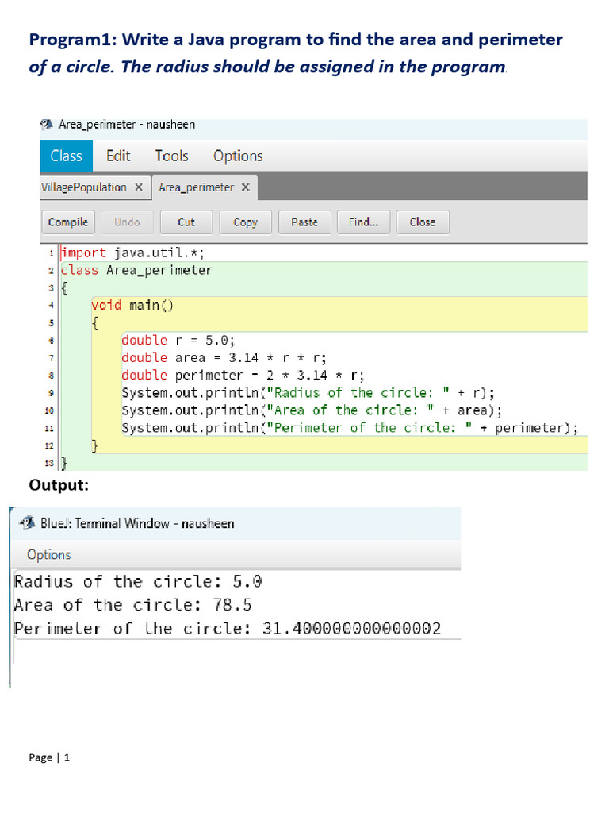Click the Undo button
Viewport: 609px width, 813px height.
(x=127, y=222)
